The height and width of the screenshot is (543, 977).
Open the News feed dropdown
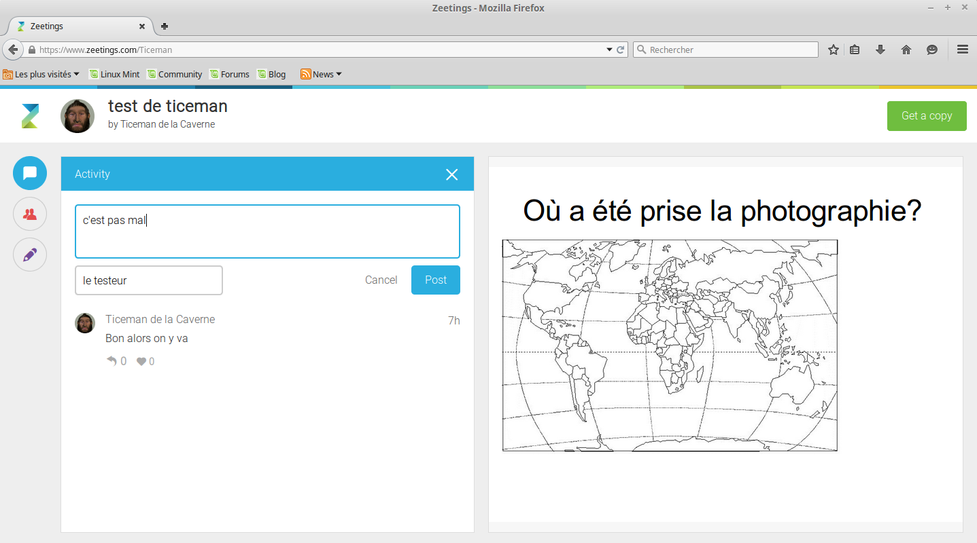point(321,74)
